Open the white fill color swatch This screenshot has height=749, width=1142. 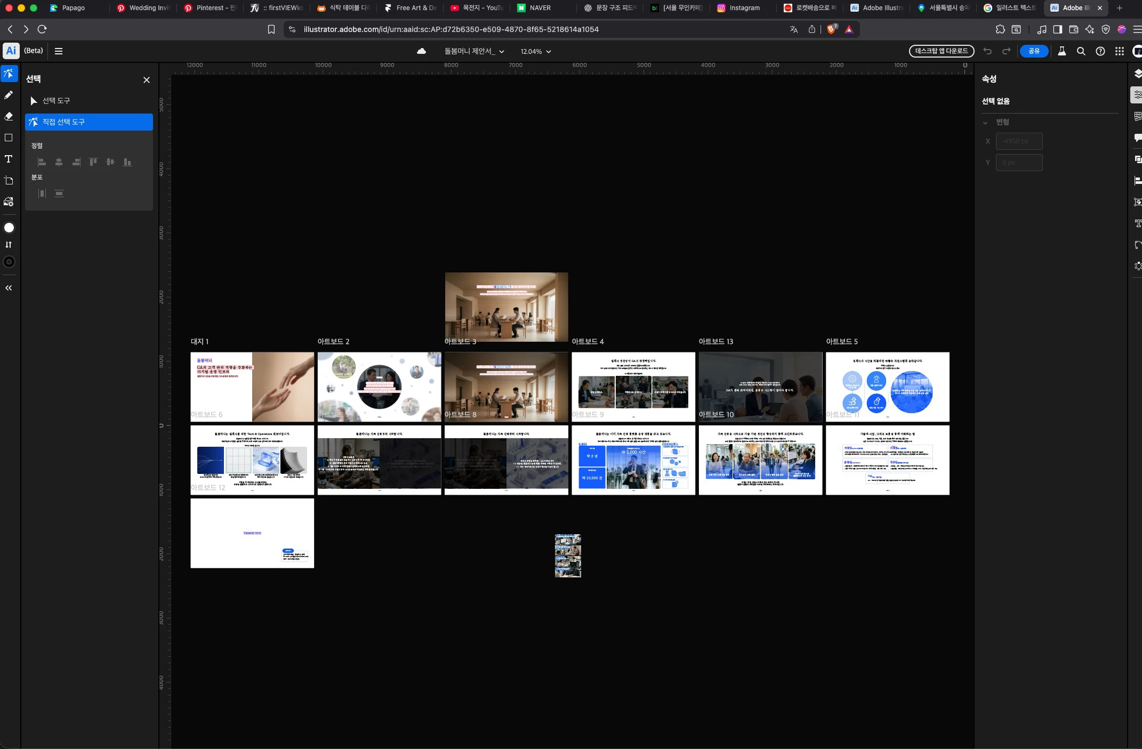[9, 228]
